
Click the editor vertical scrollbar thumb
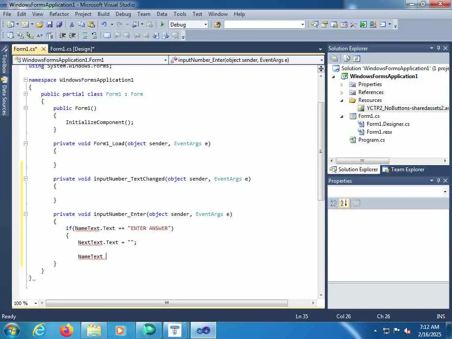tap(321, 151)
